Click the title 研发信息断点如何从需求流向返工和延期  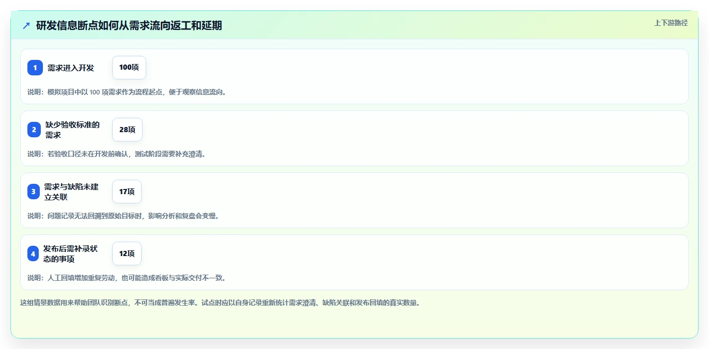pyautogui.click(x=129, y=25)
